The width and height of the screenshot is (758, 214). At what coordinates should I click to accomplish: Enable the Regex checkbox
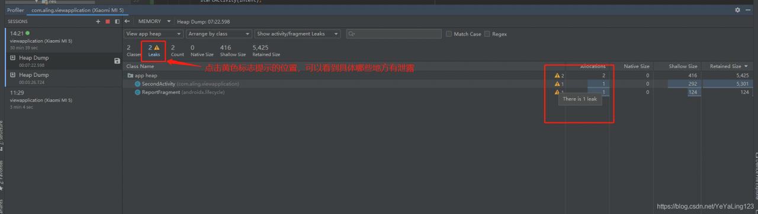[487, 34]
